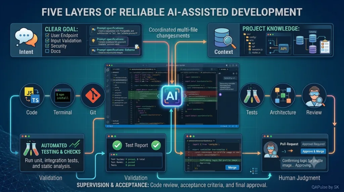Click the API box in the Project Knowledge diagram
Screen dimensions: 344x192
(284, 48)
